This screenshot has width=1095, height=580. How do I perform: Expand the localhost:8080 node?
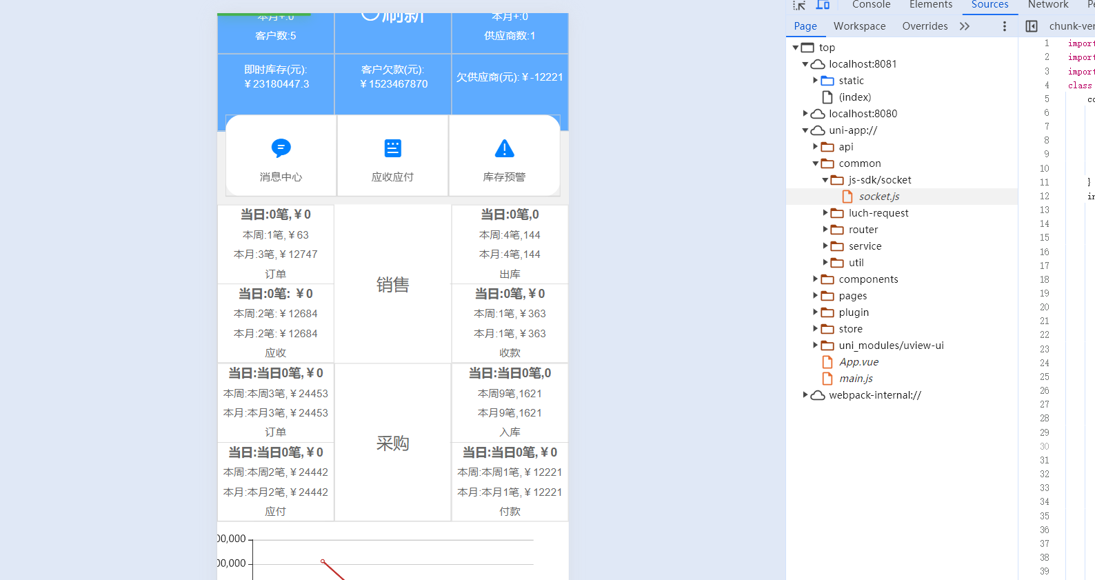pyautogui.click(x=805, y=114)
